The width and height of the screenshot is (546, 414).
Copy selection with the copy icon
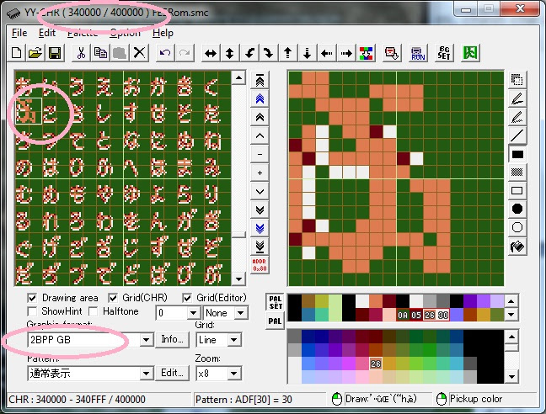100,53
